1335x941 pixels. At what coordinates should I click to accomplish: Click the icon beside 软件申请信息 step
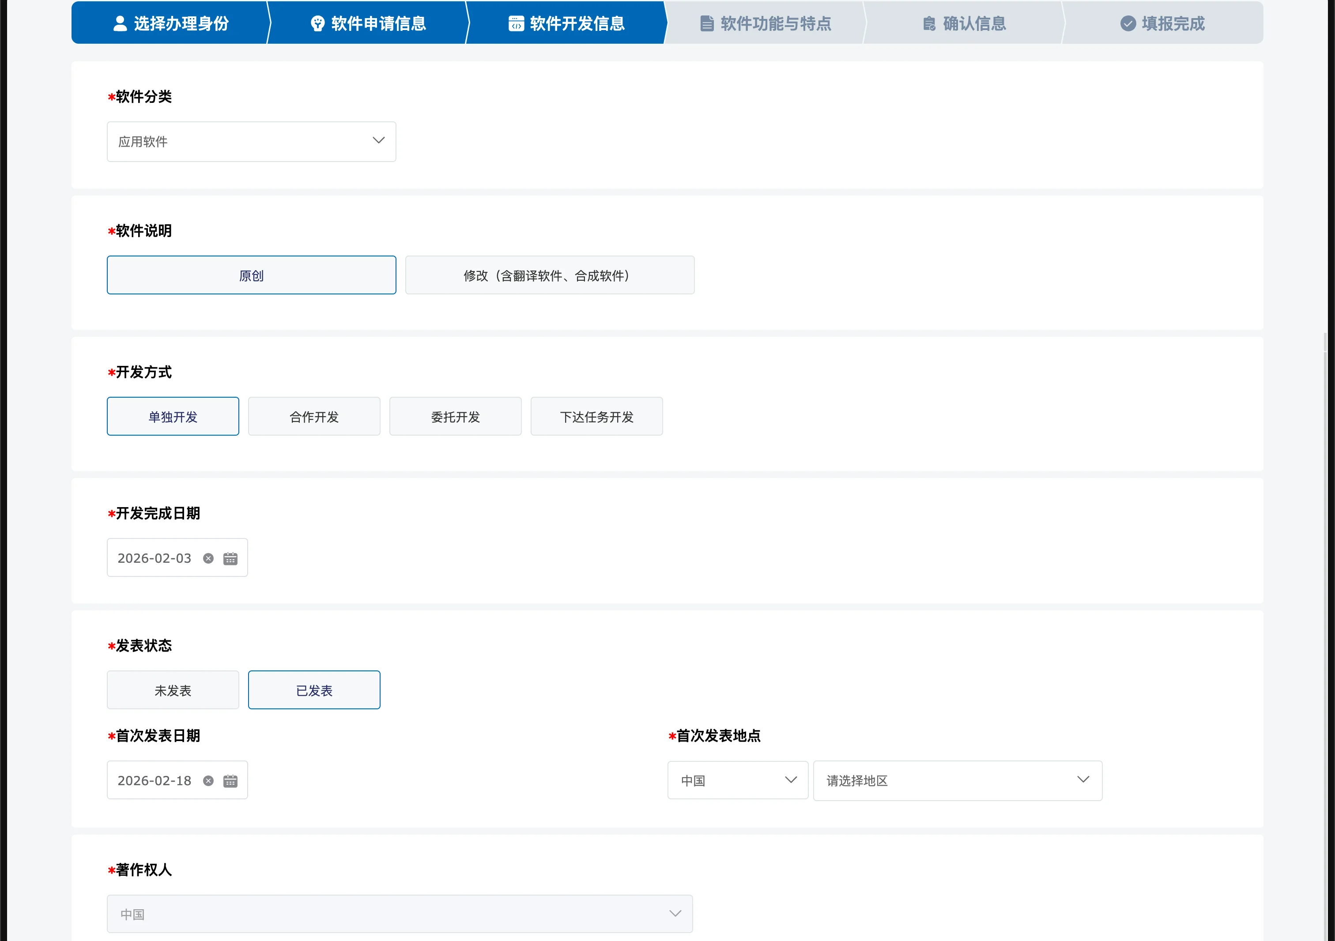pyautogui.click(x=317, y=23)
